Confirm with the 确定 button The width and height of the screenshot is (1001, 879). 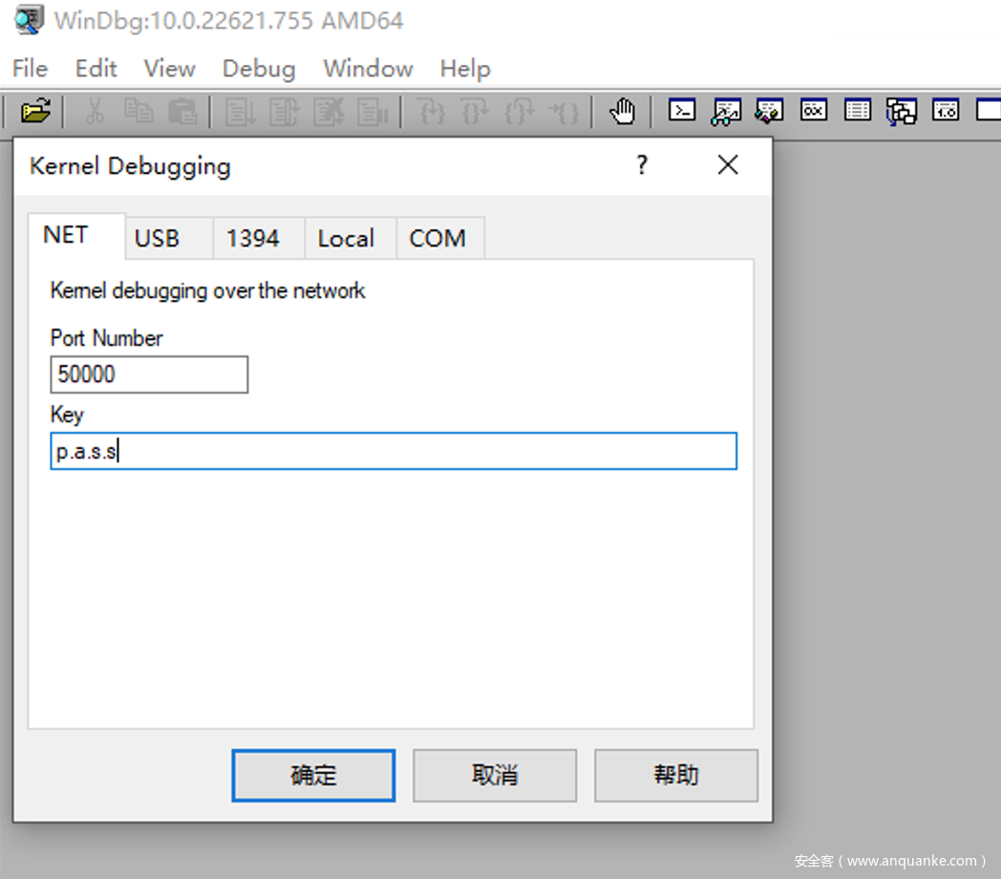(313, 775)
